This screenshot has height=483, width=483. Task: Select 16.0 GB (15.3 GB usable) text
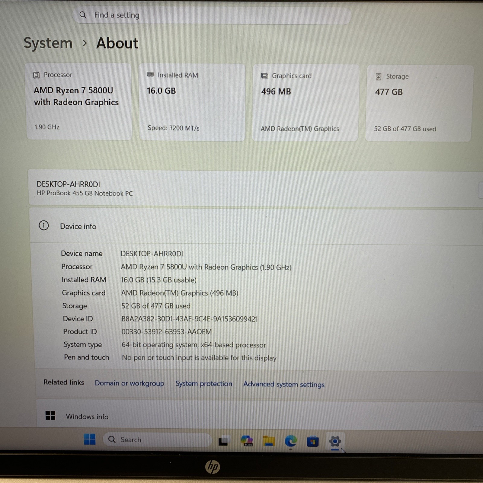158,280
